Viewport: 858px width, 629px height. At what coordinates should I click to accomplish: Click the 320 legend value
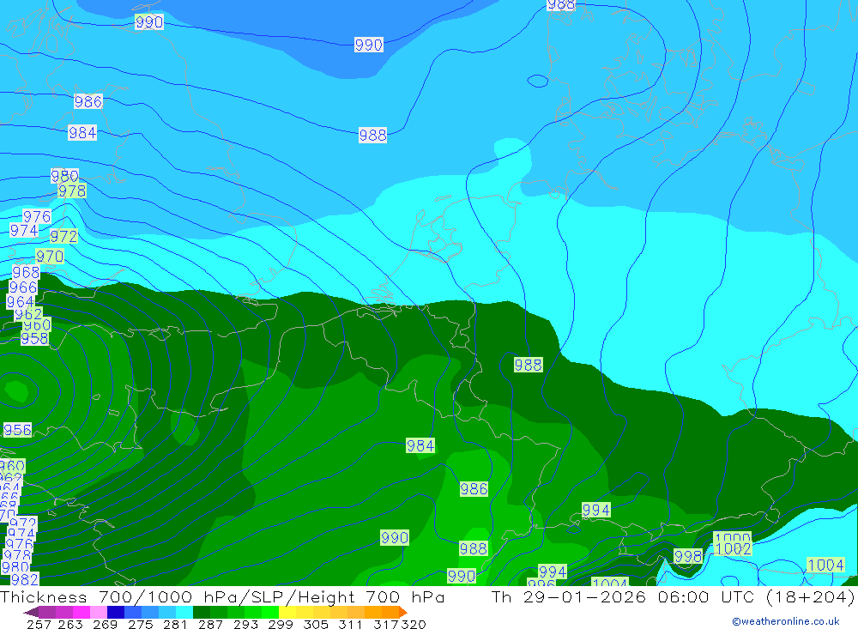click(x=414, y=624)
